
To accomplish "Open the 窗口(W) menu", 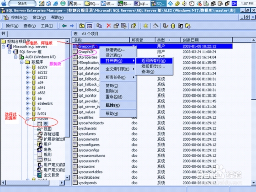I will pyautogui.click(x=39, y=17).
